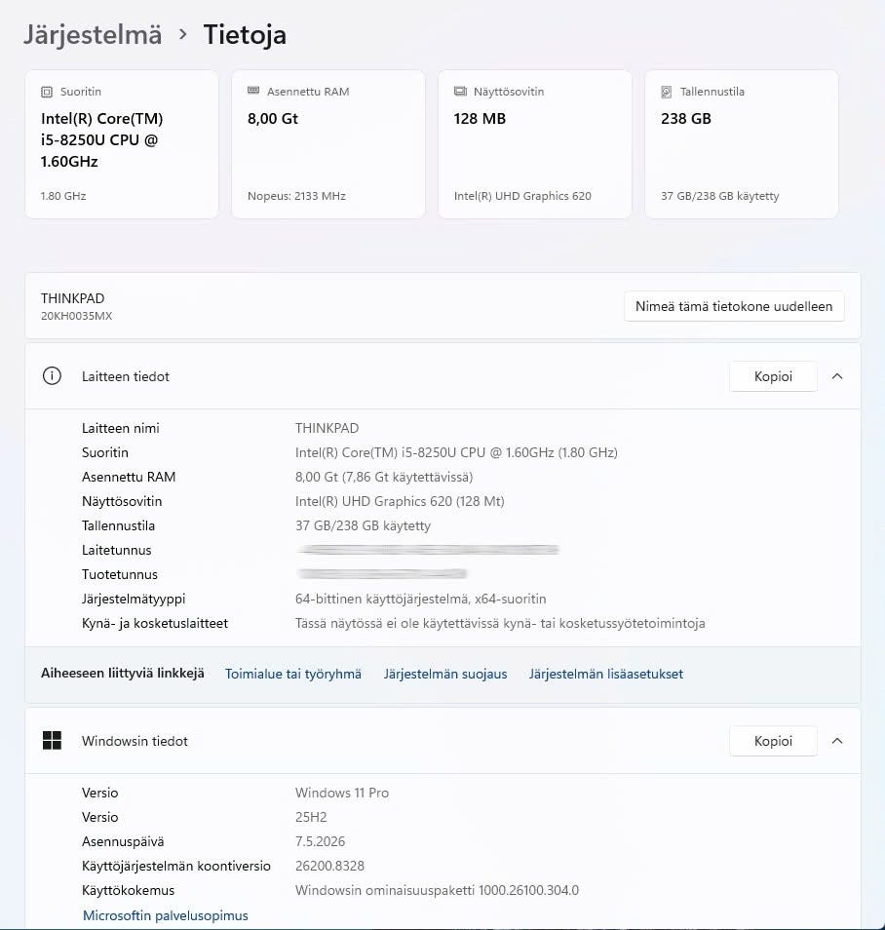Click the Järjestelmätyyppi row value
Screen dimensions: 885x930
(420, 599)
